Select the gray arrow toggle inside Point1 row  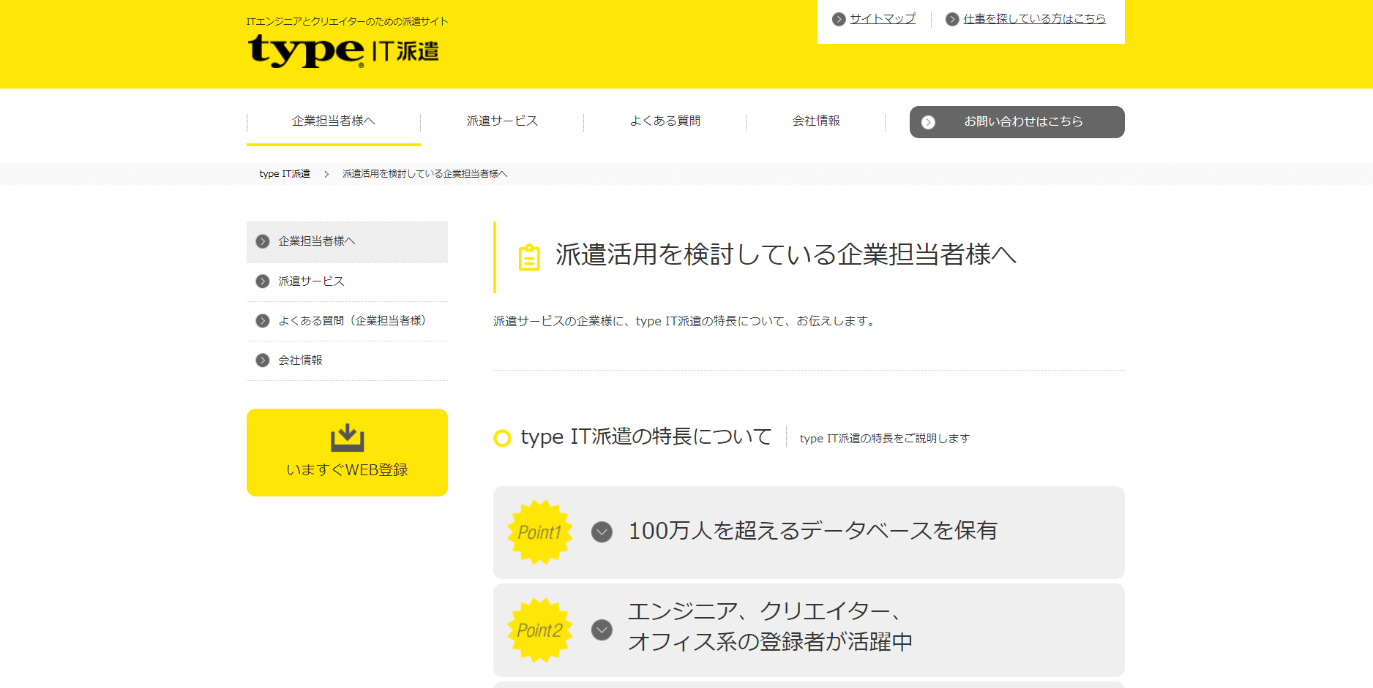tap(601, 532)
